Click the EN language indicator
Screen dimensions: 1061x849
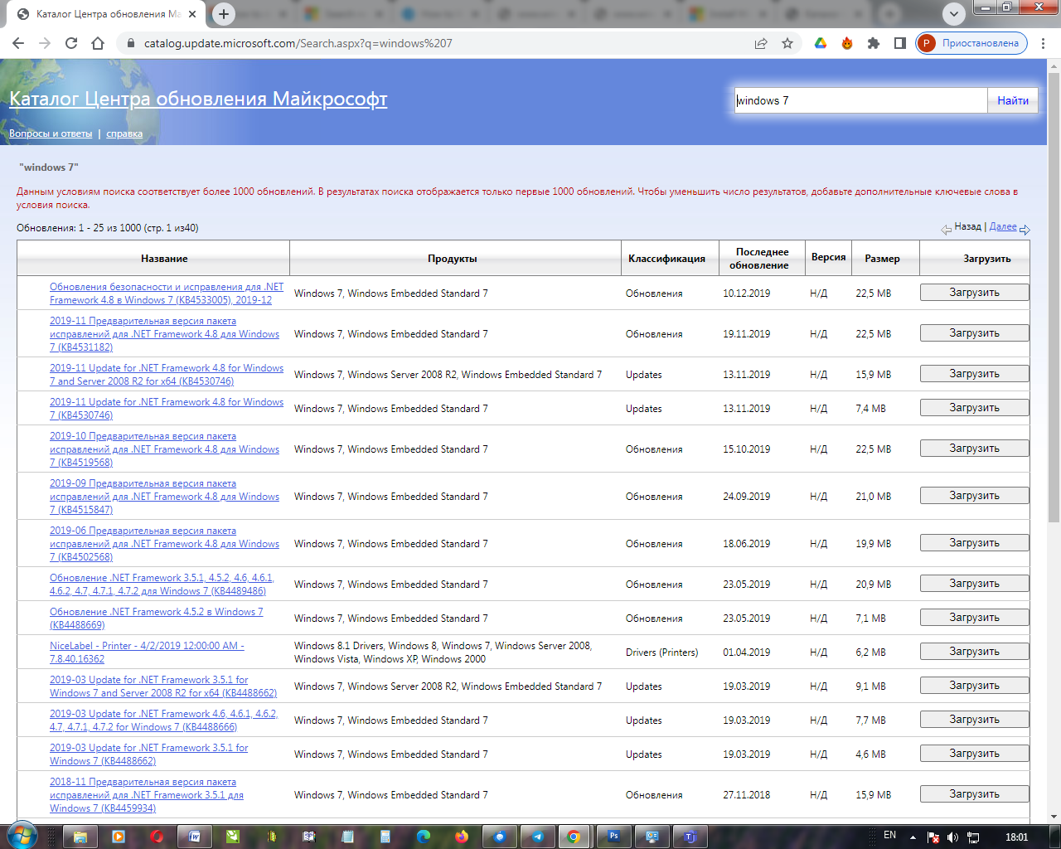pyautogui.click(x=889, y=836)
